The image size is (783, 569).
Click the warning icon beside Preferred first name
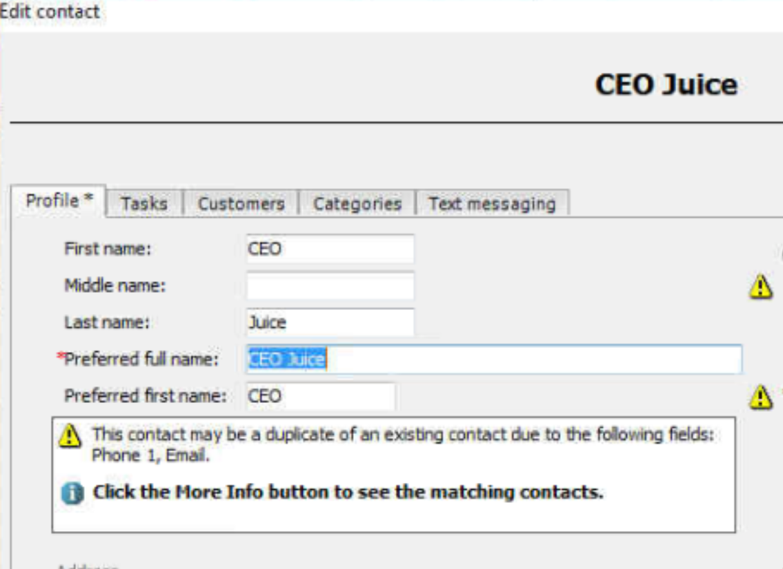tap(760, 397)
